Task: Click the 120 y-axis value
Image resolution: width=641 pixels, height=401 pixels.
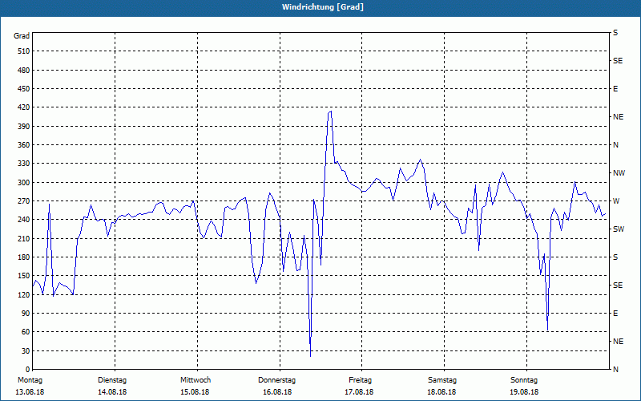Action: point(24,294)
